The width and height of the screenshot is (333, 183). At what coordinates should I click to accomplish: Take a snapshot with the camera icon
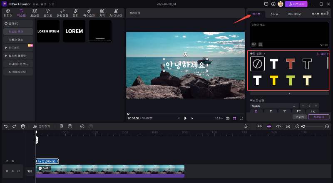tap(228, 118)
